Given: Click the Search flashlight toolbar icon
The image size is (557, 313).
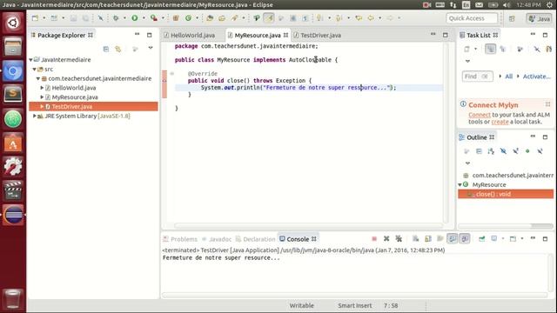Looking at the screenshot, I should (x=234, y=17).
